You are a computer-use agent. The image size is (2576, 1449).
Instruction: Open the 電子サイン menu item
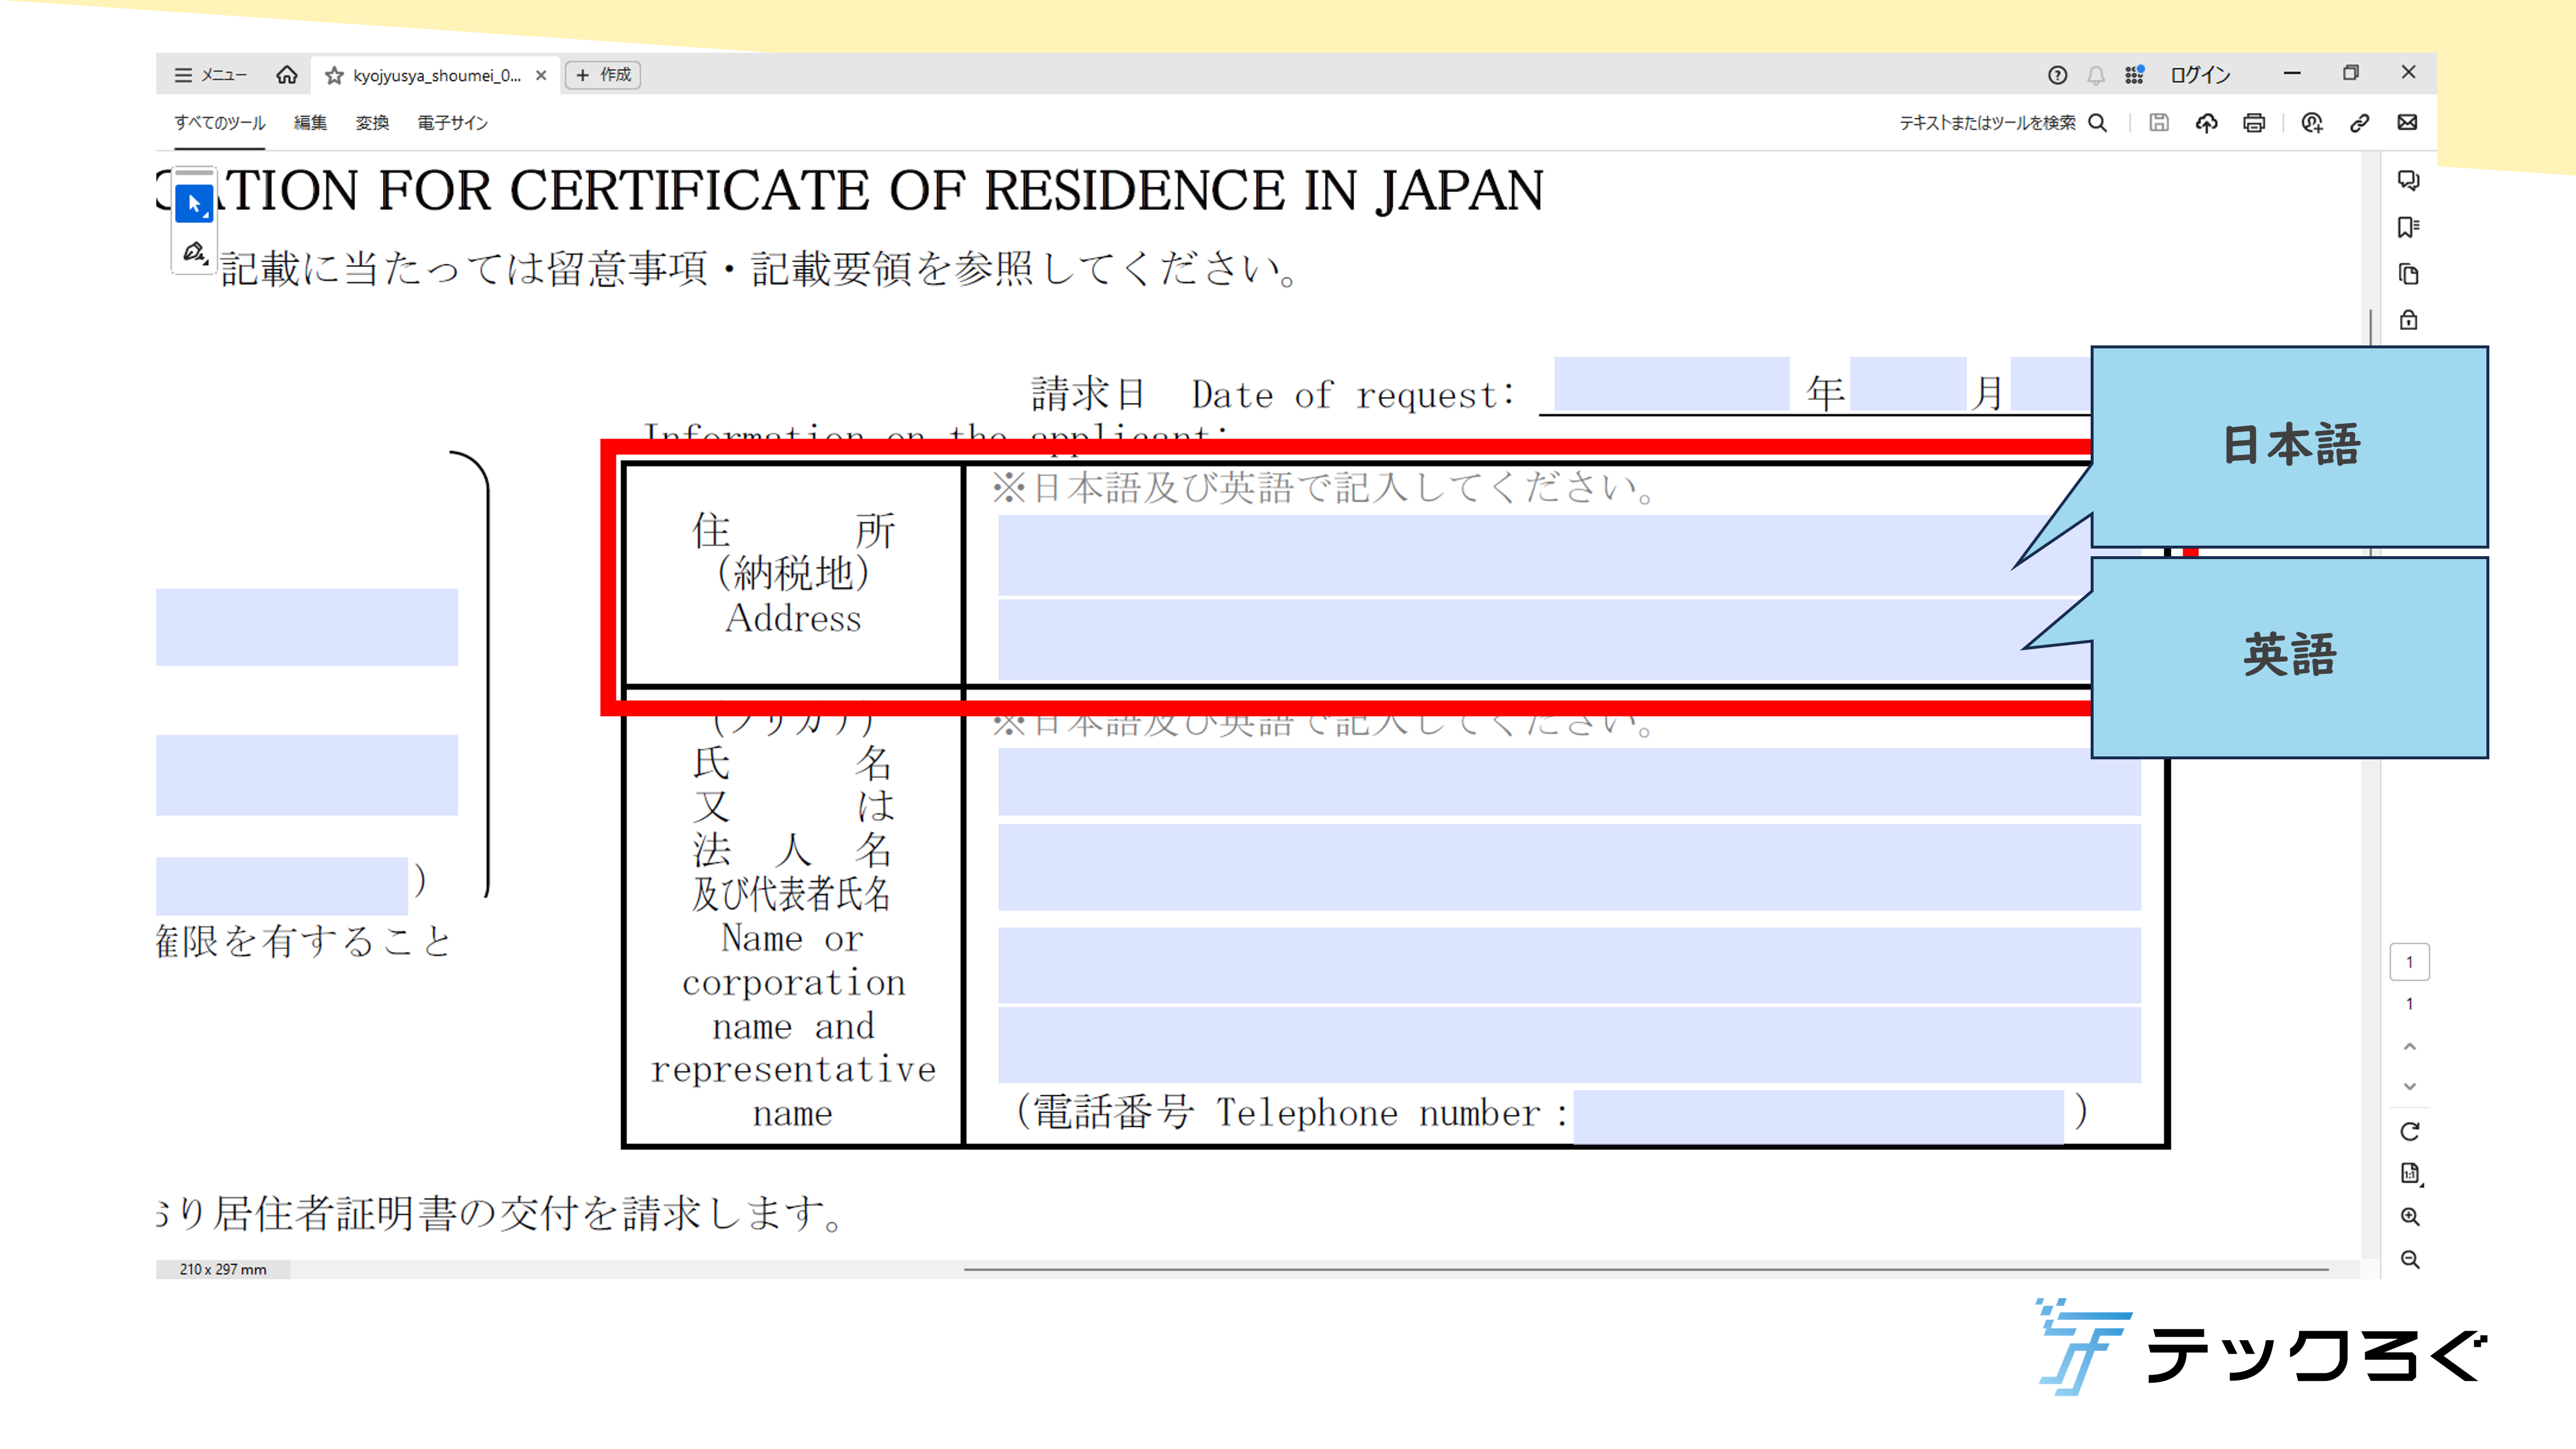[x=452, y=123]
